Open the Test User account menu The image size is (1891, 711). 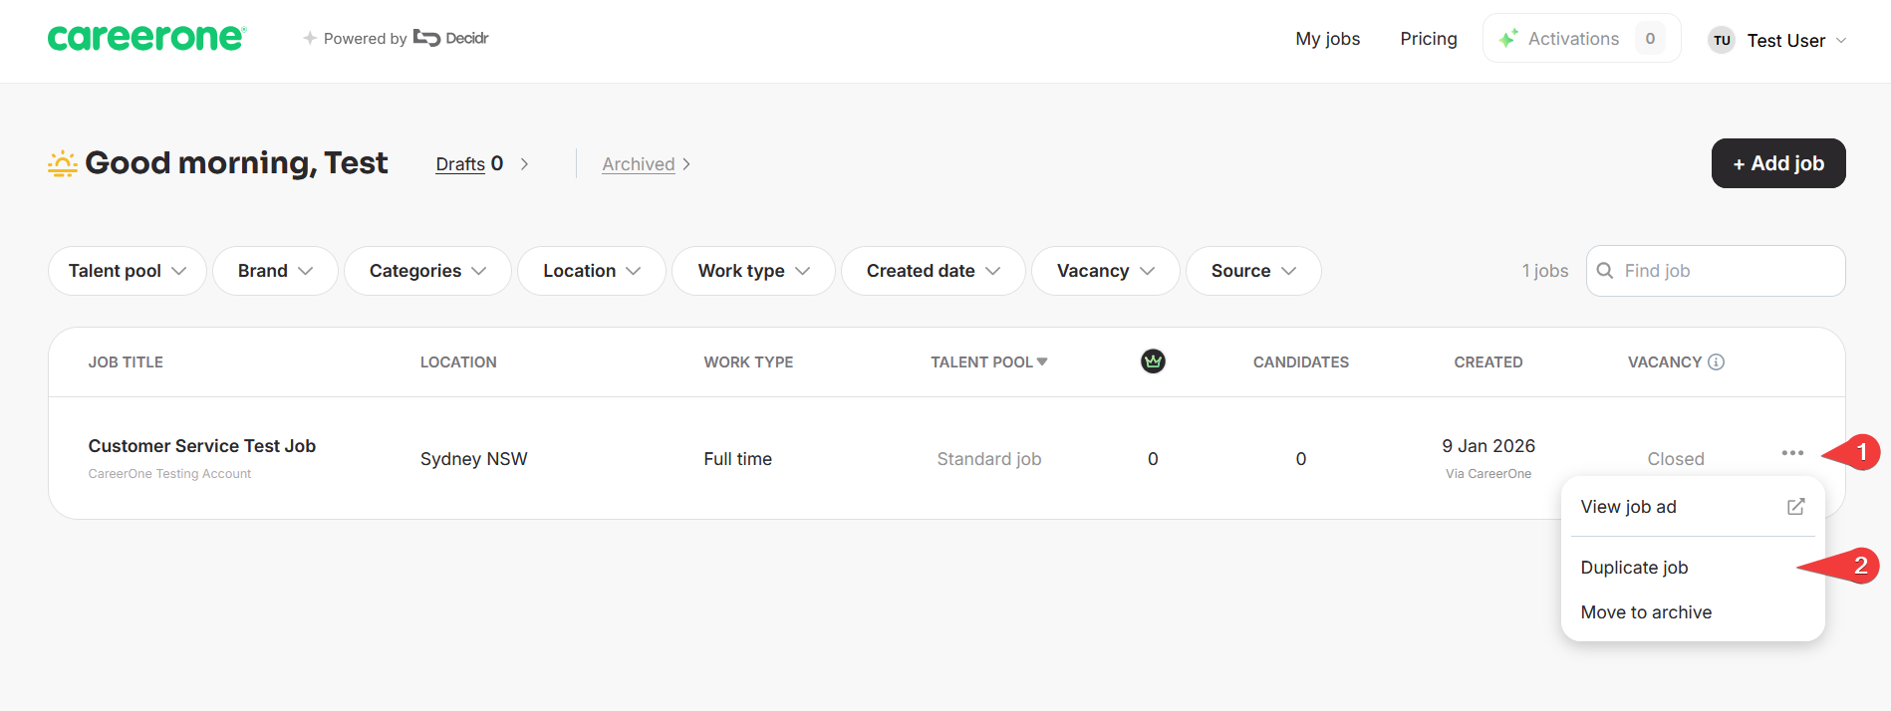[x=1778, y=40]
